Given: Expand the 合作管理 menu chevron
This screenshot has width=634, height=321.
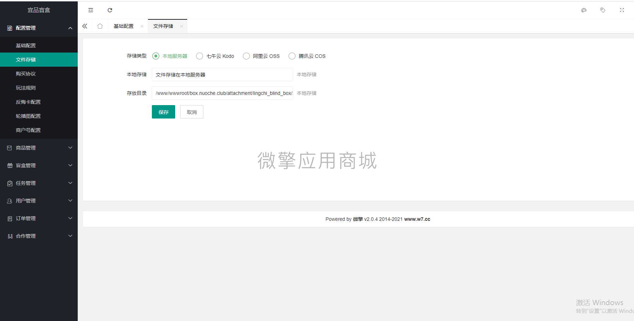Looking at the screenshot, I should [70, 236].
